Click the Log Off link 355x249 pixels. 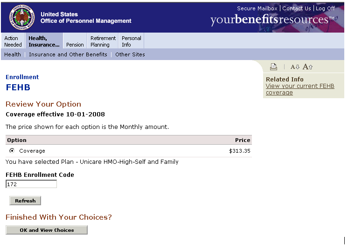pos(325,8)
